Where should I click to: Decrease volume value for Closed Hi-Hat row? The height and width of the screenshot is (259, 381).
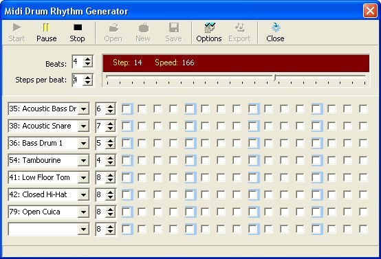pyautogui.click(x=110, y=198)
